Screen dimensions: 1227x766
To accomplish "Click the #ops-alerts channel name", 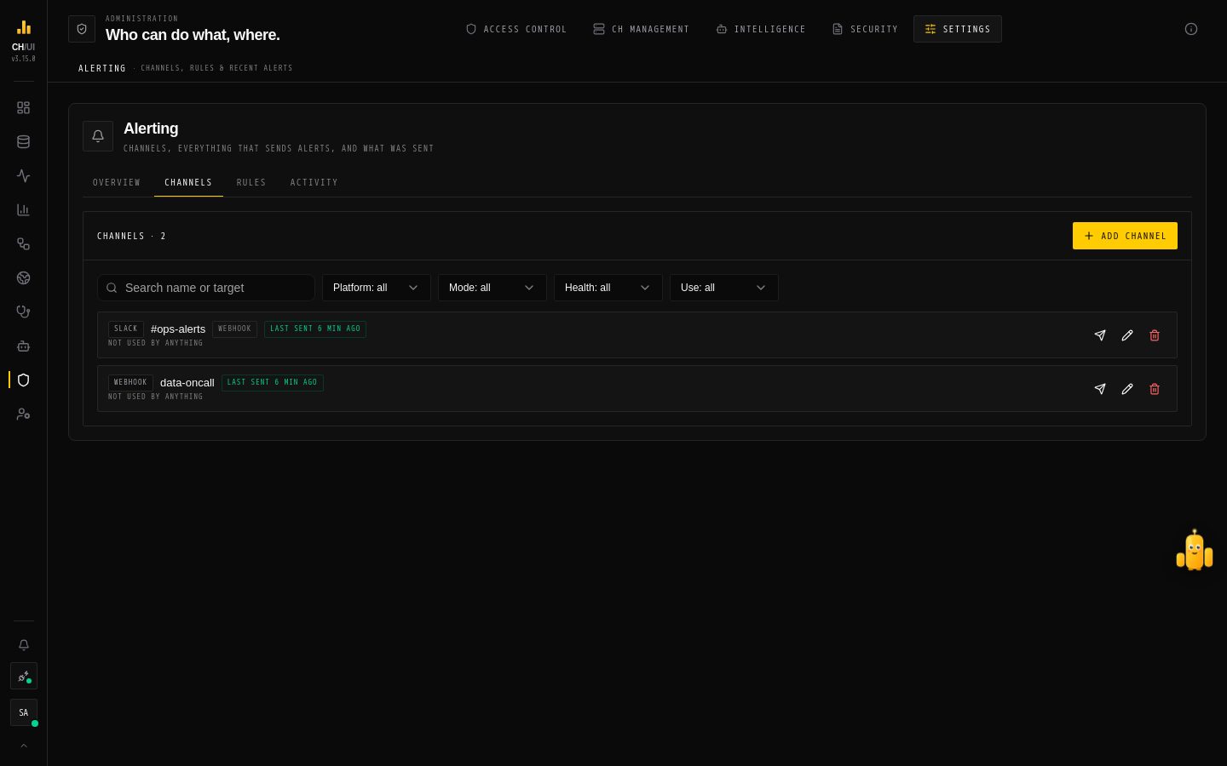I will (178, 329).
